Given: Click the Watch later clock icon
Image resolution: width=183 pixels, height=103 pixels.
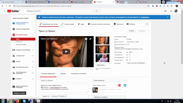Looking at the screenshot, I should [86, 39].
